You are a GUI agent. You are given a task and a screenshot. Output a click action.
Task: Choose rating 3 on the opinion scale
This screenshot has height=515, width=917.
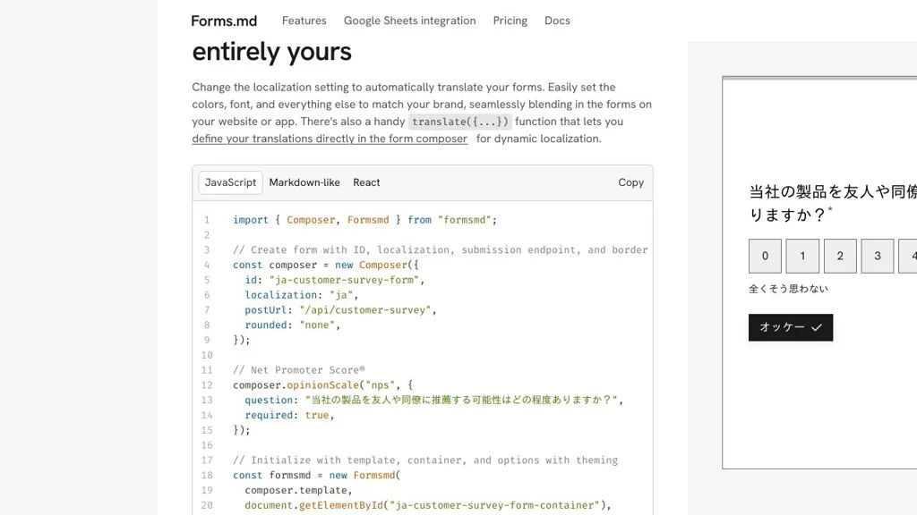pyautogui.click(x=878, y=256)
